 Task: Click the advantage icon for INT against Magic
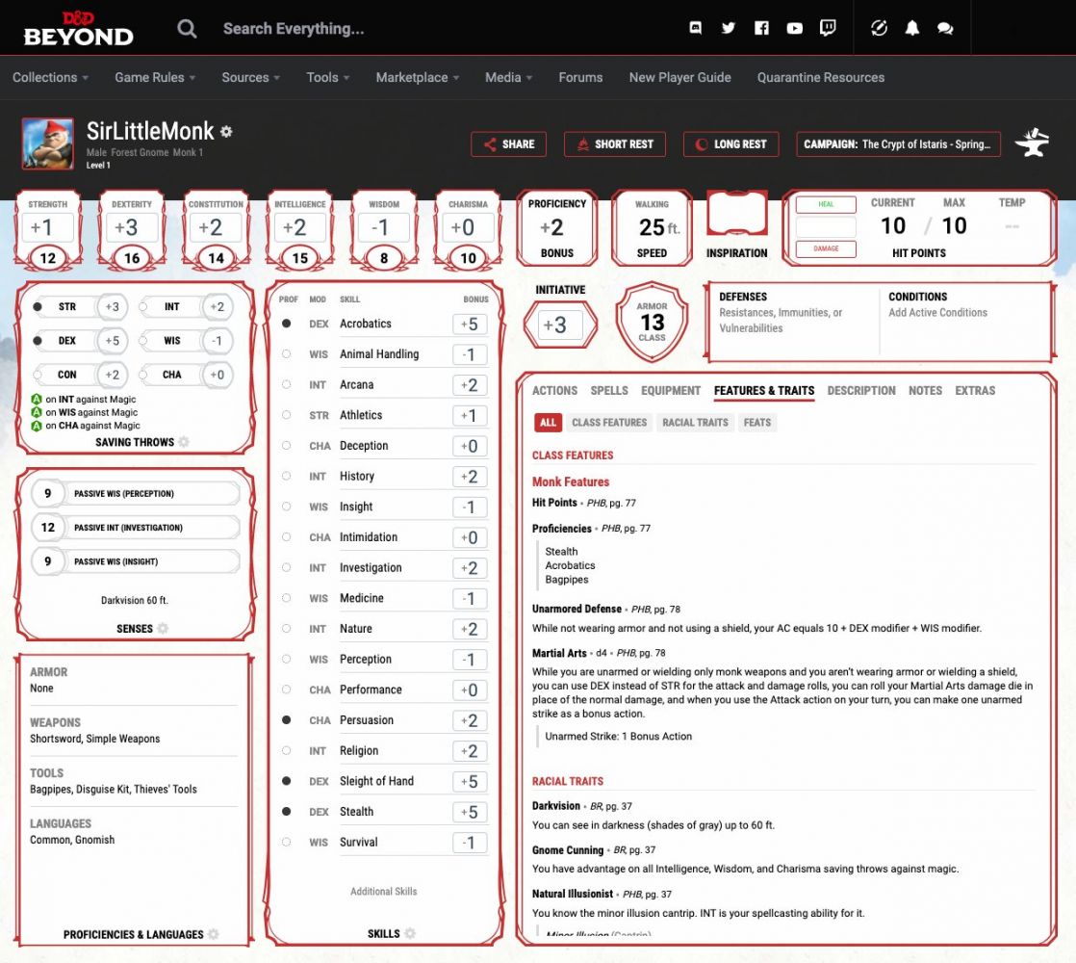point(37,399)
